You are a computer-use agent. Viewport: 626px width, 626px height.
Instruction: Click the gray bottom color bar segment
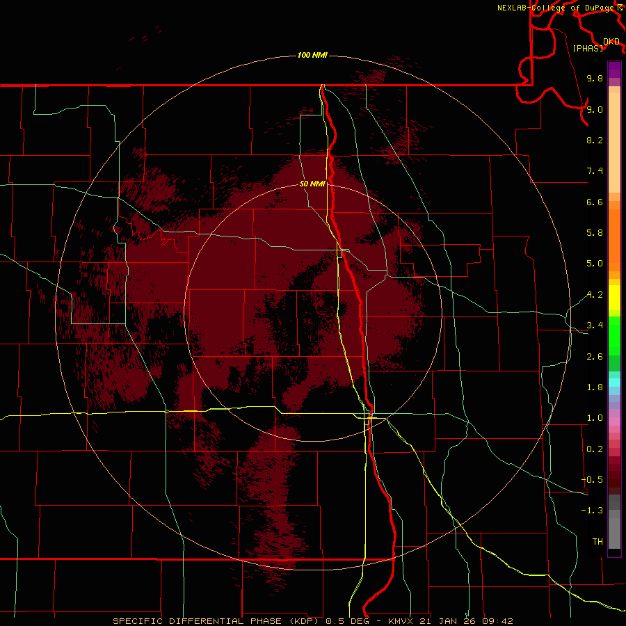click(614, 533)
